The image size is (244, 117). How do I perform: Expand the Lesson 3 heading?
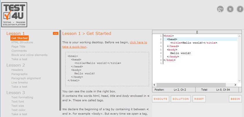point(16,93)
